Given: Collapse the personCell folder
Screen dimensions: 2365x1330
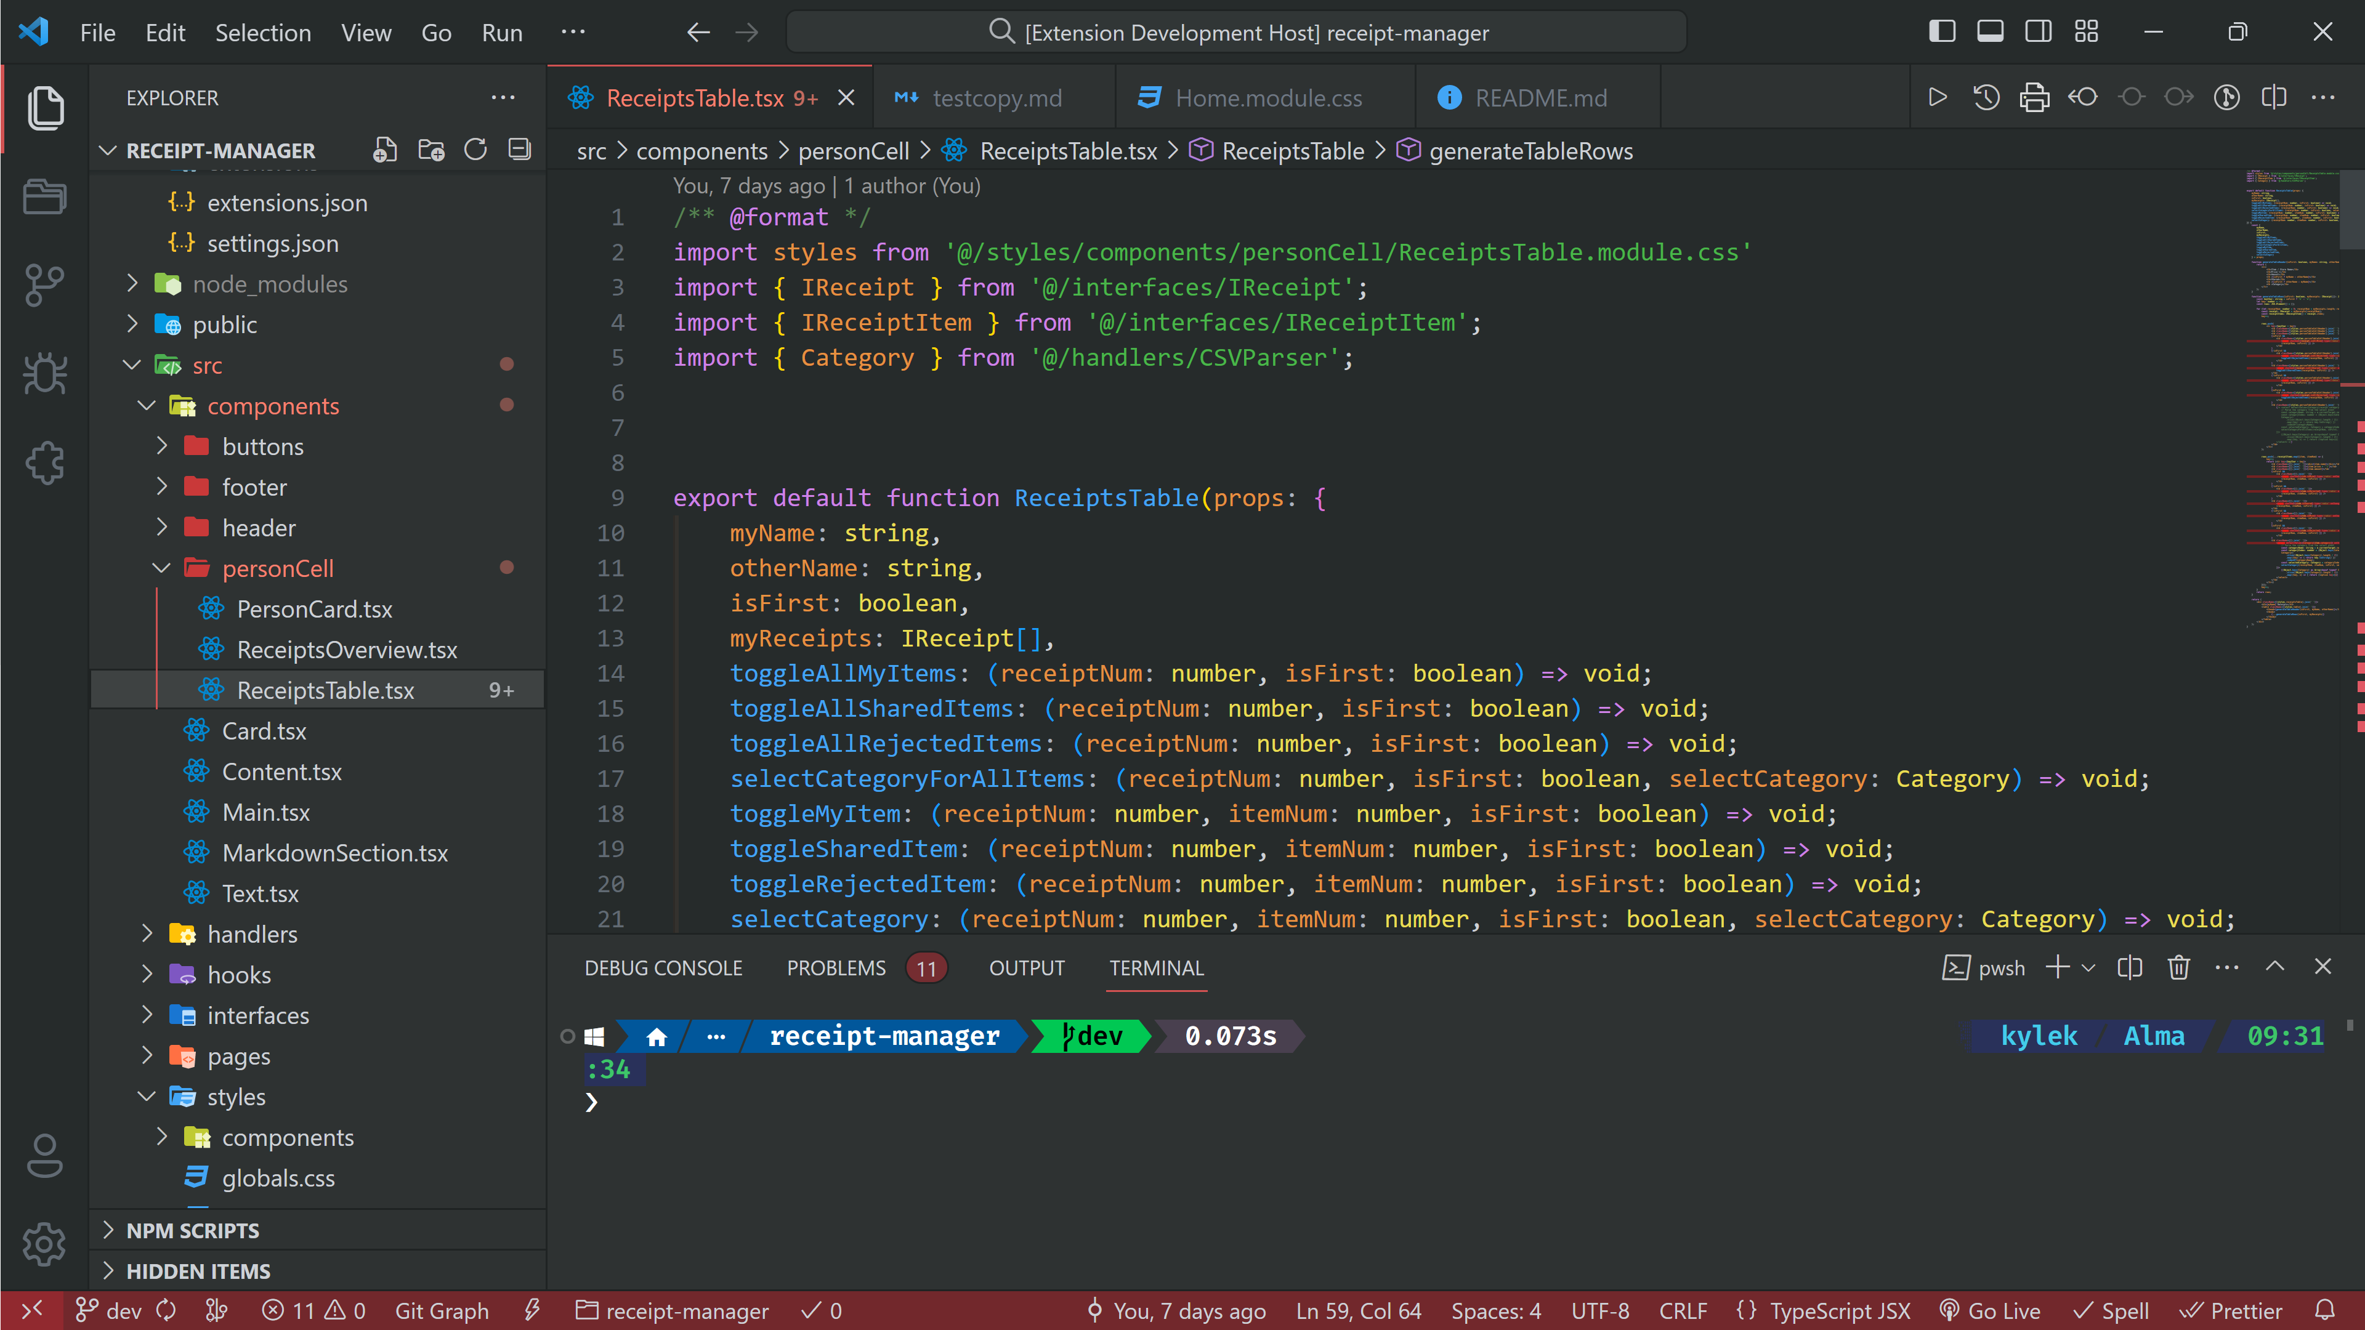Looking at the screenshot, I should tap(161, 568).
